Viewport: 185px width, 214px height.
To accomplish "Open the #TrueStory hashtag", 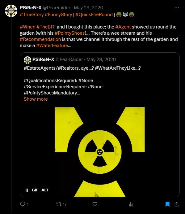I will pos(32,15).
